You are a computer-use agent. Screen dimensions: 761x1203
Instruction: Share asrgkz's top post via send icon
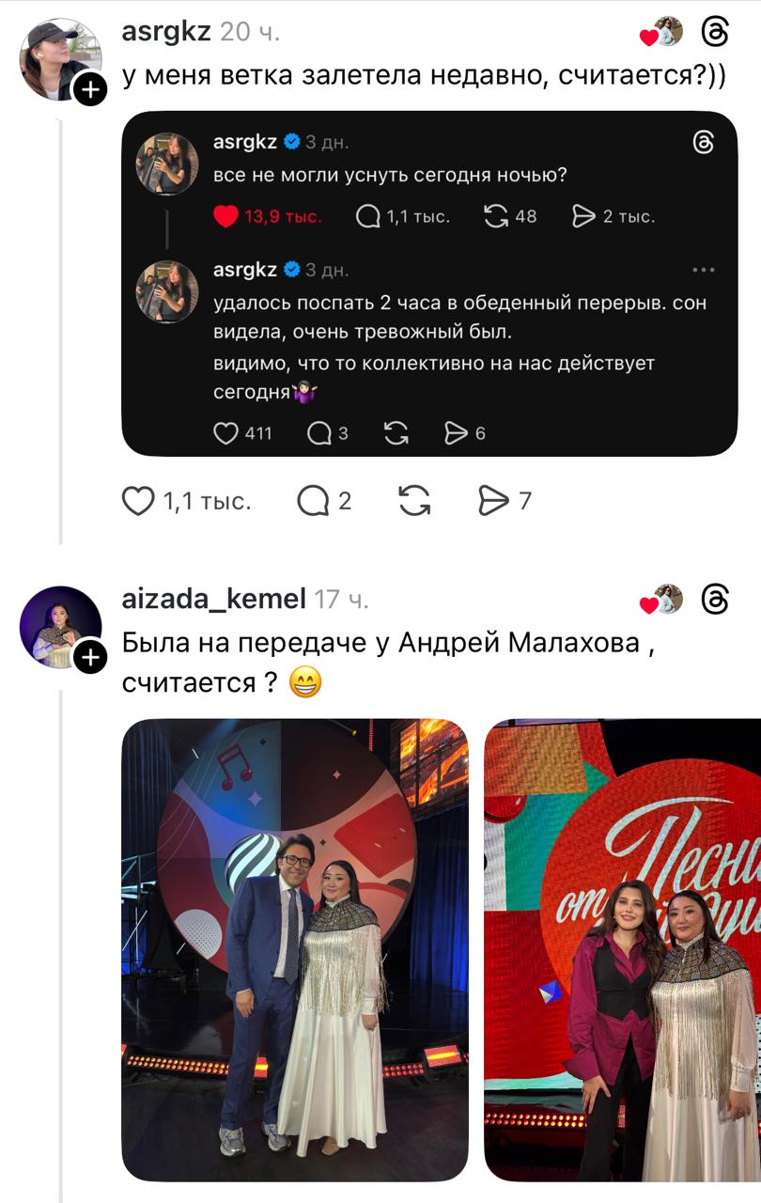click(493, 501)
